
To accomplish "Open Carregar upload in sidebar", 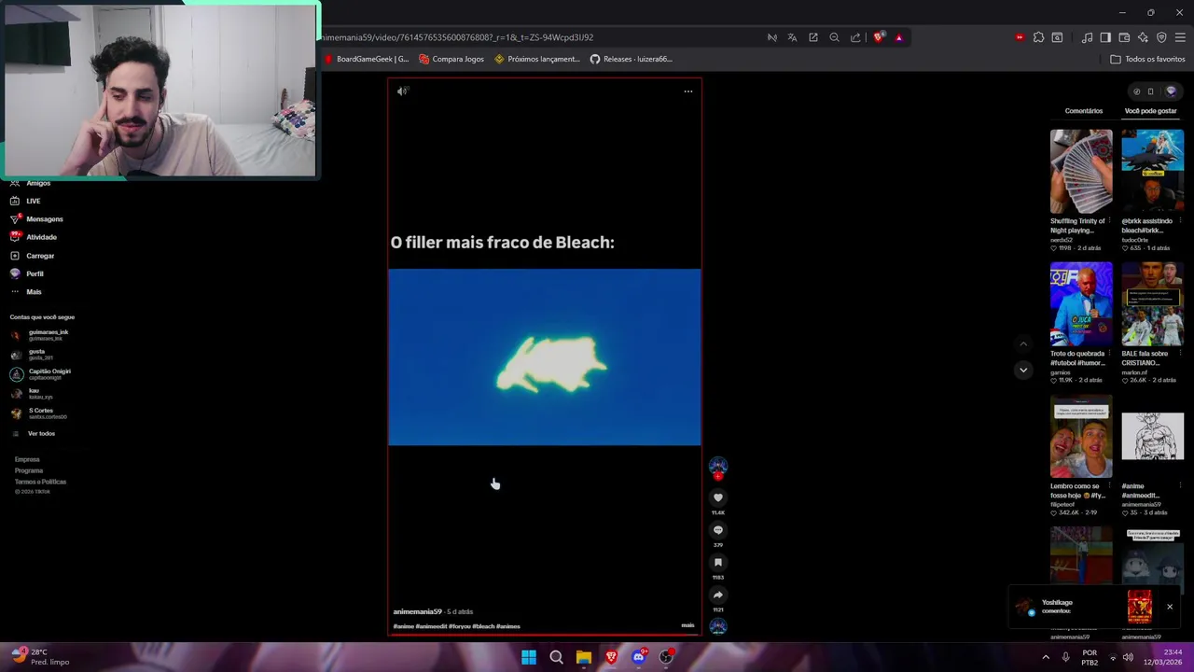I will pos(33,256).
